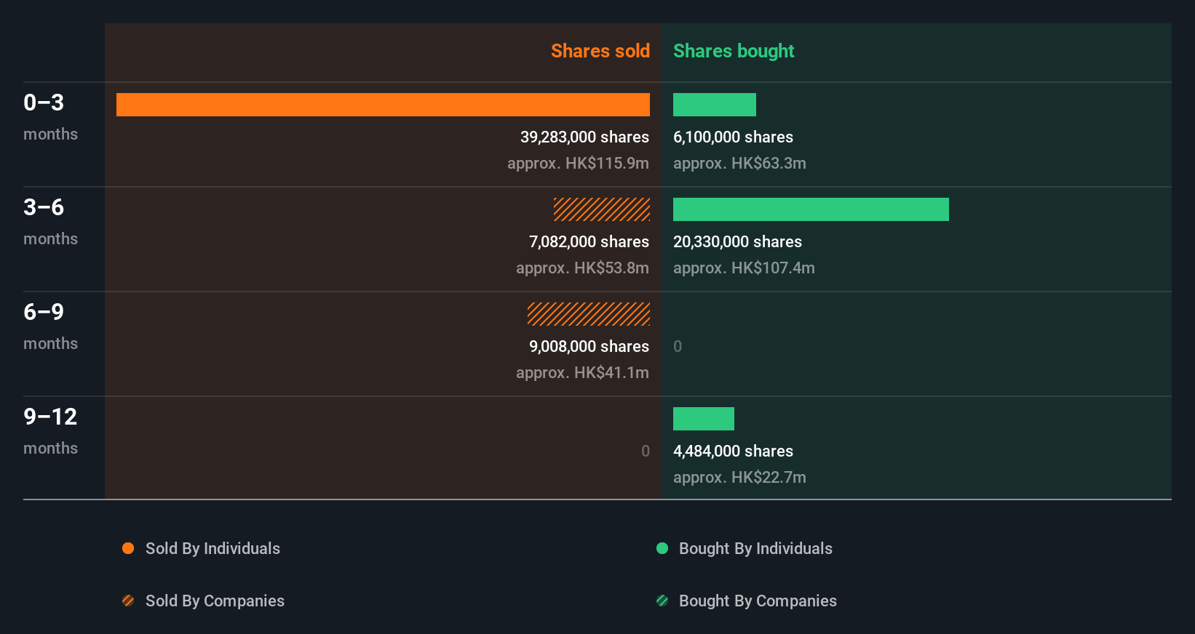Image resolution: width=1195 pixels, height=634 pixels.
Task: Toggle the Bought By Individuals legend label
Action: coord(755,548)
